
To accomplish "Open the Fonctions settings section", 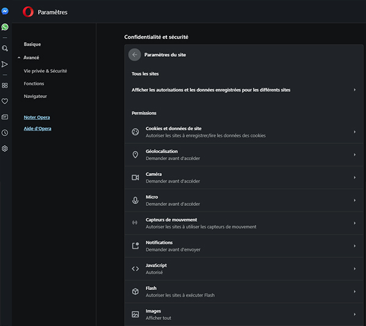I will pyautogui.click(x=34, y=83).
